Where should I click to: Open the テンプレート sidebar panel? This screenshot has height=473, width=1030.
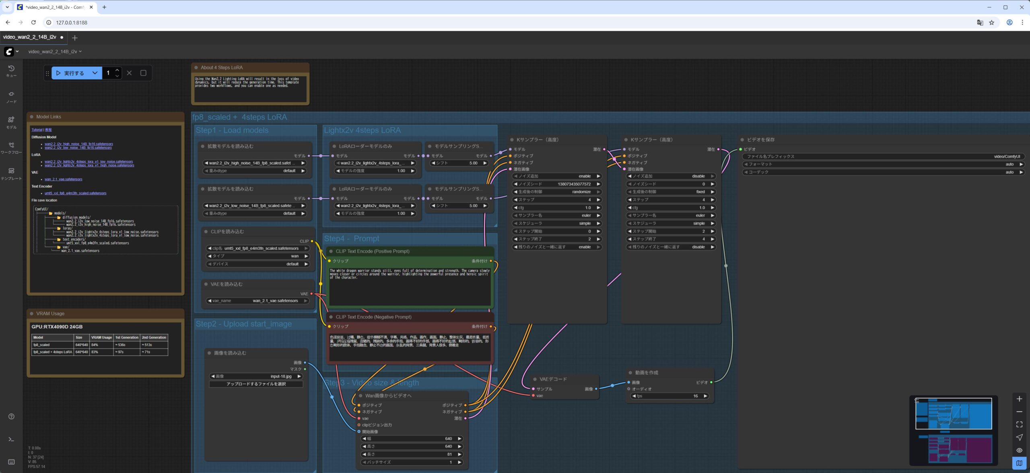point(11,173)
